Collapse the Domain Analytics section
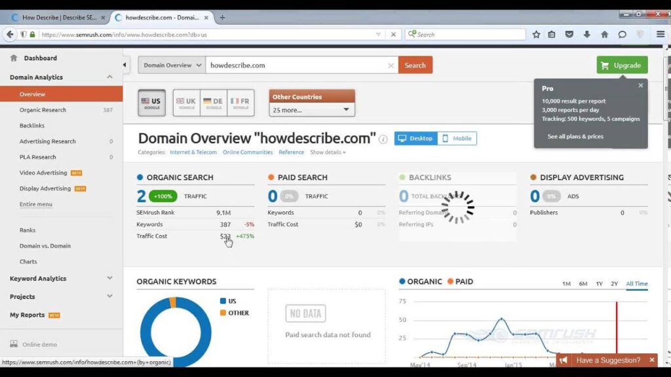The height and width of the screenshot is (377, 671). pyautogui.click(x=109, y=77)
